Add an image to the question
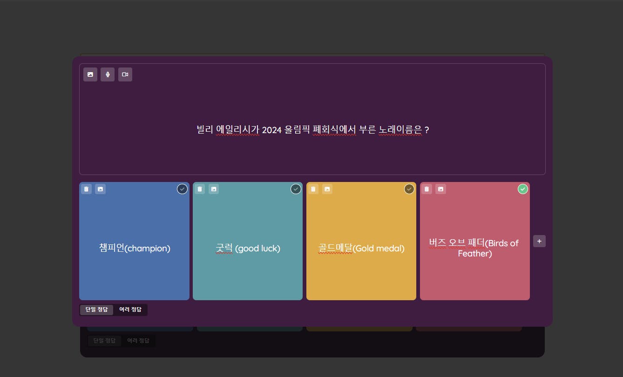Image resolution: width=623 pixels, height=377 pixels. [90, 74]
